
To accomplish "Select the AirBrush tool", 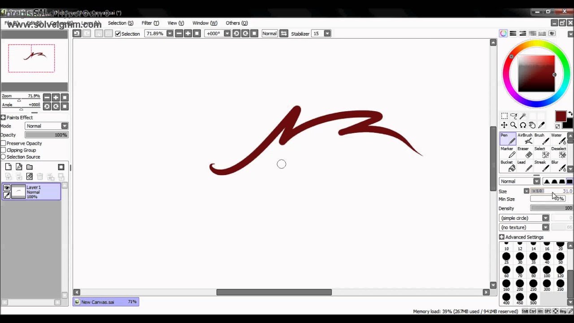I will tap(525, 139).
